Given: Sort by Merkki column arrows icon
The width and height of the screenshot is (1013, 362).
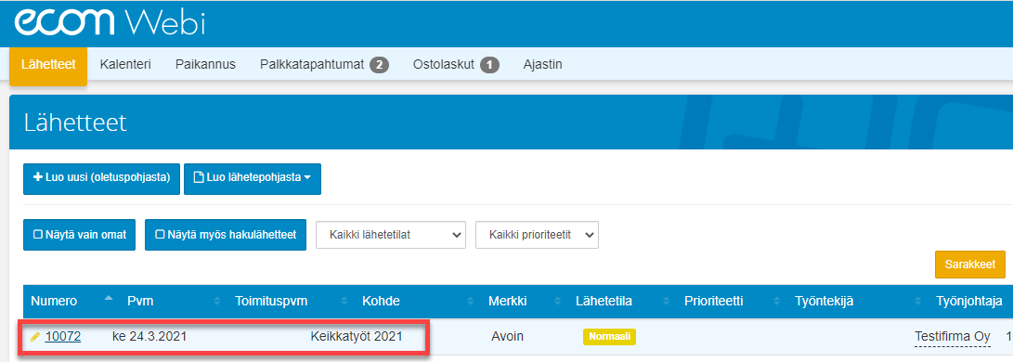Looking at the screenshot, I should (x=558, y=301).
